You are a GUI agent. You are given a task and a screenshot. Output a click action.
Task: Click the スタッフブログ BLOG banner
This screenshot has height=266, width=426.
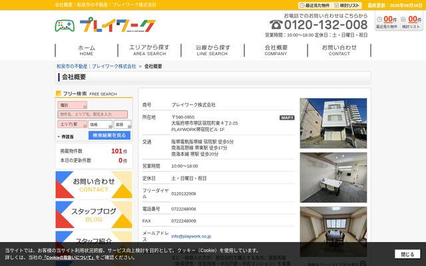[x=94, y=214]
